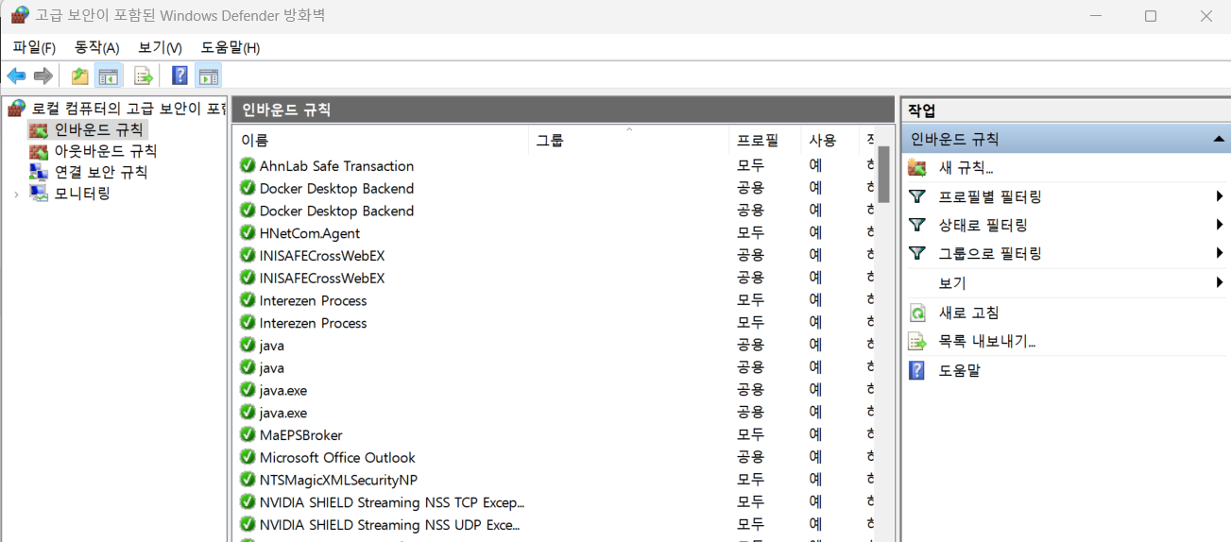Click the 도움말 action link
Viewport: 1231px width, 542px height.
[x=959, y=370]
